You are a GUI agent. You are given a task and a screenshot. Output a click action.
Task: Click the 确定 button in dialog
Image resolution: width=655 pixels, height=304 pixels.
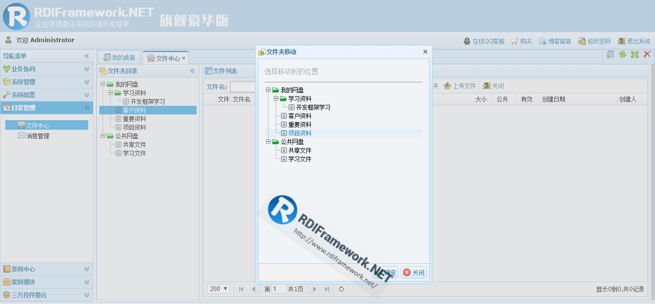pyautogui.click(x=386, y=272)
